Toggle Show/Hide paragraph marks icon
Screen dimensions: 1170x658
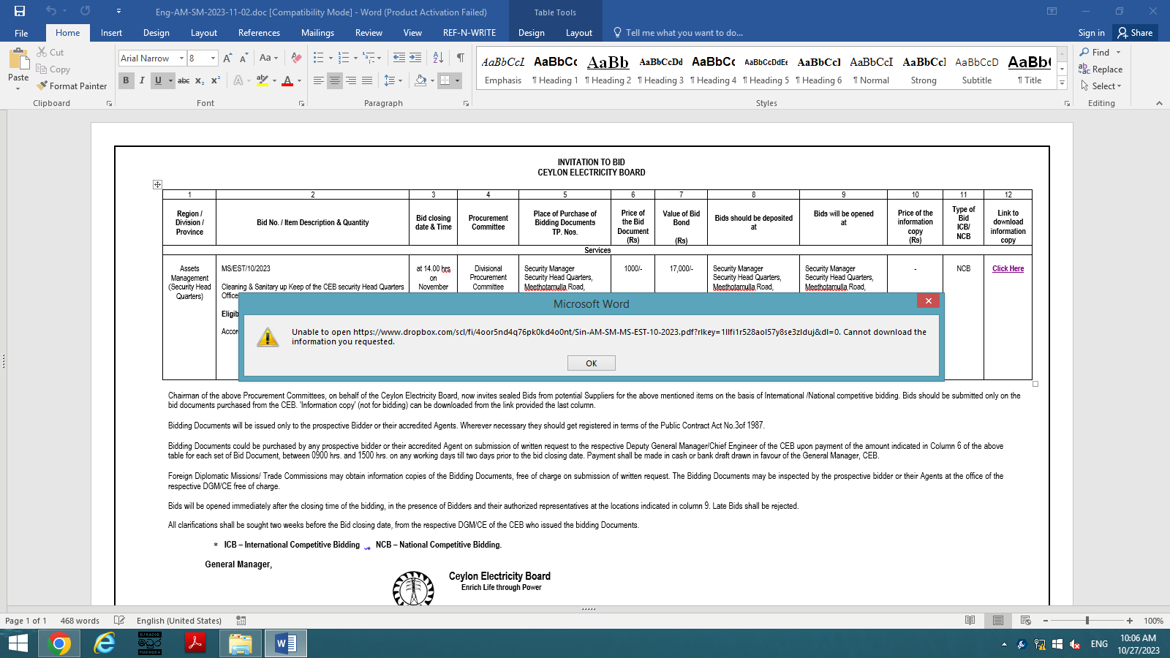(460, 58)
